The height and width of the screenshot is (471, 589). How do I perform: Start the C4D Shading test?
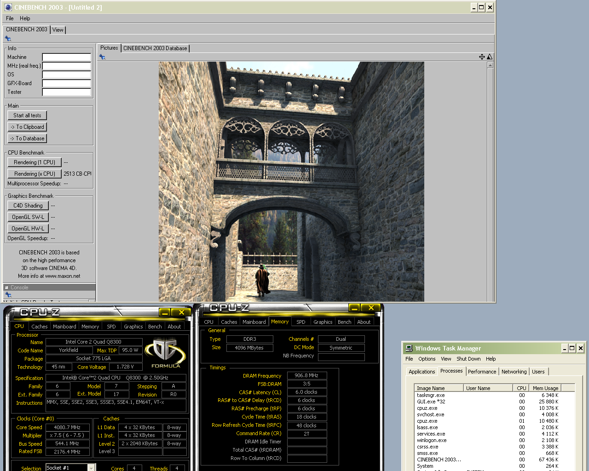(28, 206)
